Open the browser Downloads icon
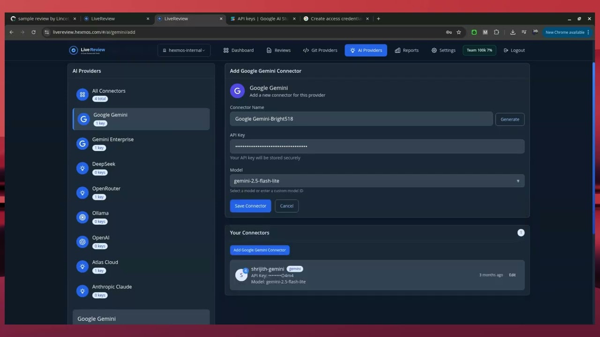 (x=513, y=32)
